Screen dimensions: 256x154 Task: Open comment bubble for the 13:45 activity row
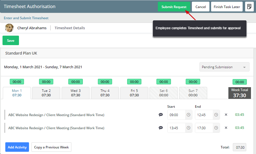coord(161,128)
